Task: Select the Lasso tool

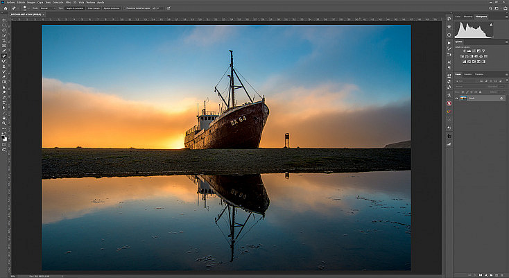Action: [x=4, y=31]
